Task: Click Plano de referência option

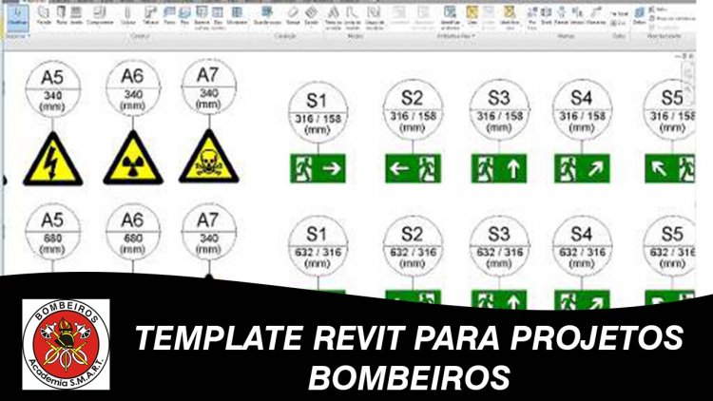Action: (x=673, y=19)
